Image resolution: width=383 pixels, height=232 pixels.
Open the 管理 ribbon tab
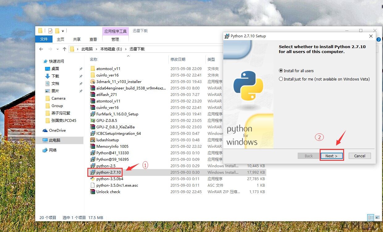[x=115, y=39]
